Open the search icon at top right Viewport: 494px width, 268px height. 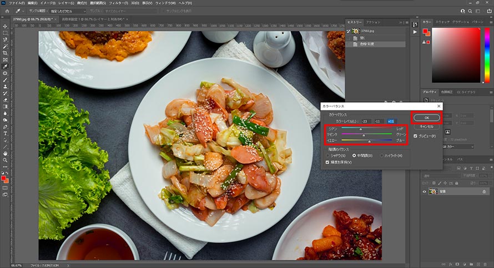[x=470, y=11]
